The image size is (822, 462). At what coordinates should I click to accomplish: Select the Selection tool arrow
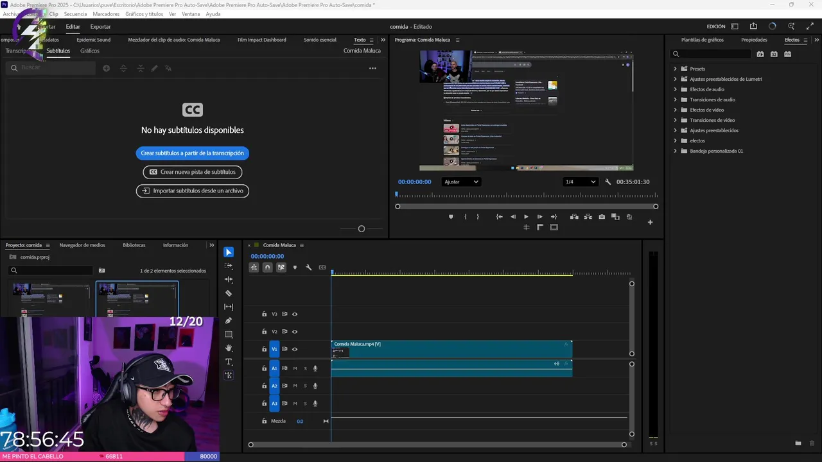(229, 252)
